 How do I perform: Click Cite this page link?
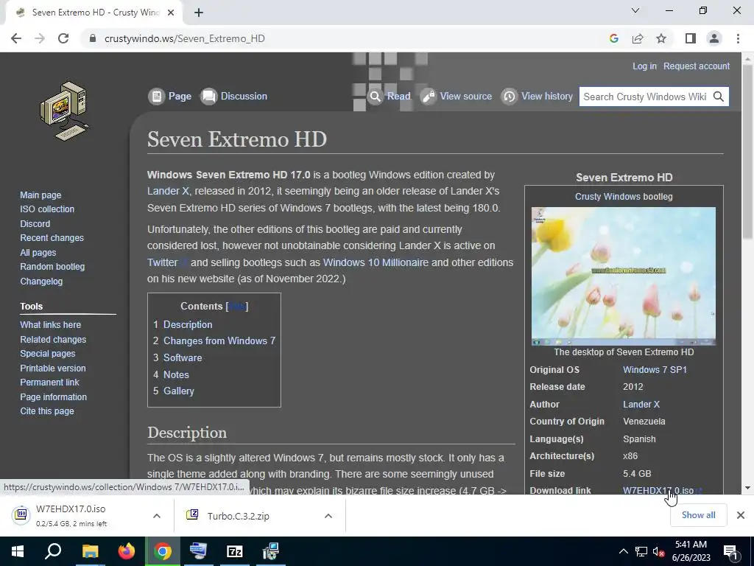tap(47, 411)
